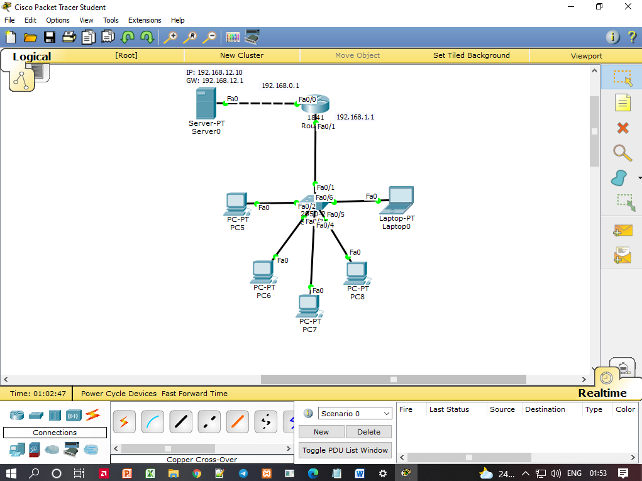642x481 pixels.
Task: Zoom out with the magnifier minus icon
Action: (x=209, y=37)
